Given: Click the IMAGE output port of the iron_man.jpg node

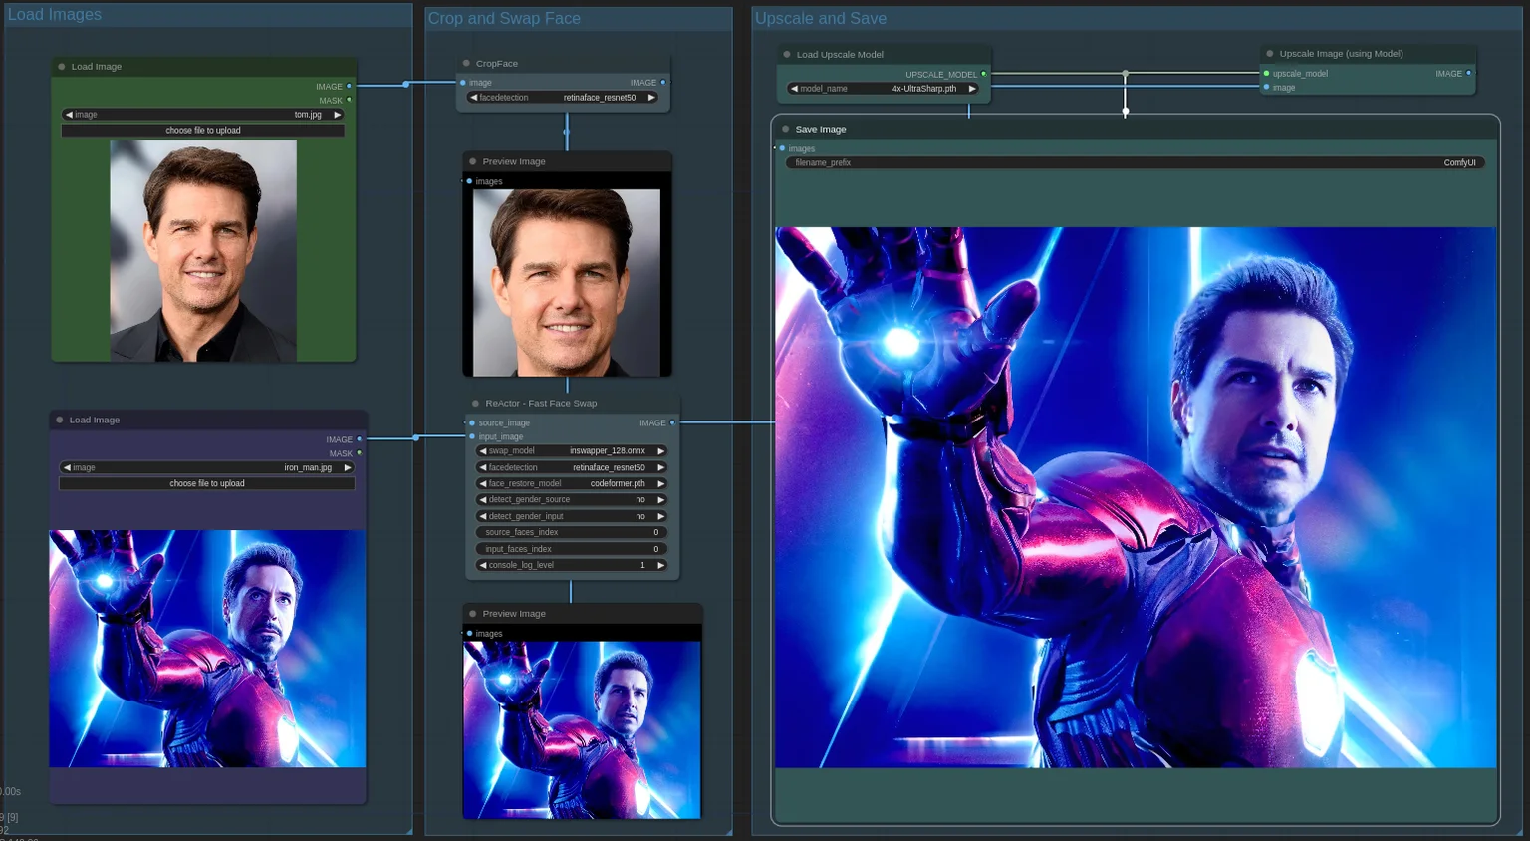Looking at the screenshot, I should point(360,439).
